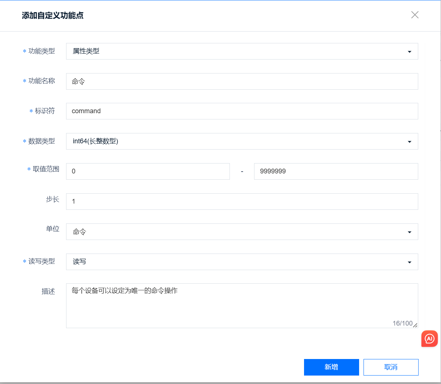Screen dimensions: 441x384
Task: Click the 步长 input field containing 1
Action: [242, 201]
